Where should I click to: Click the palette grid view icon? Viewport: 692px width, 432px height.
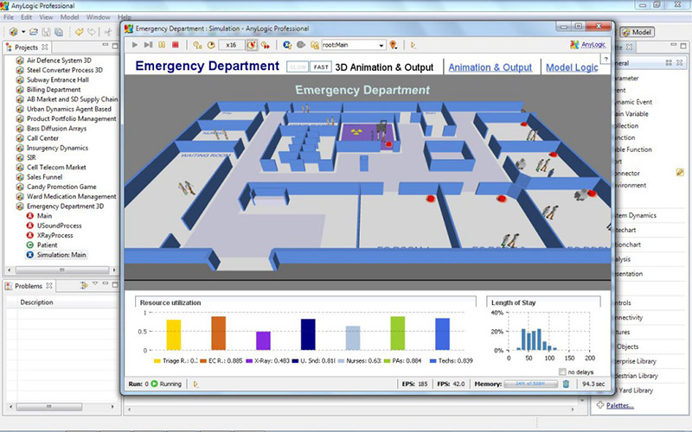pyautogui.click(x=669, y=63)
